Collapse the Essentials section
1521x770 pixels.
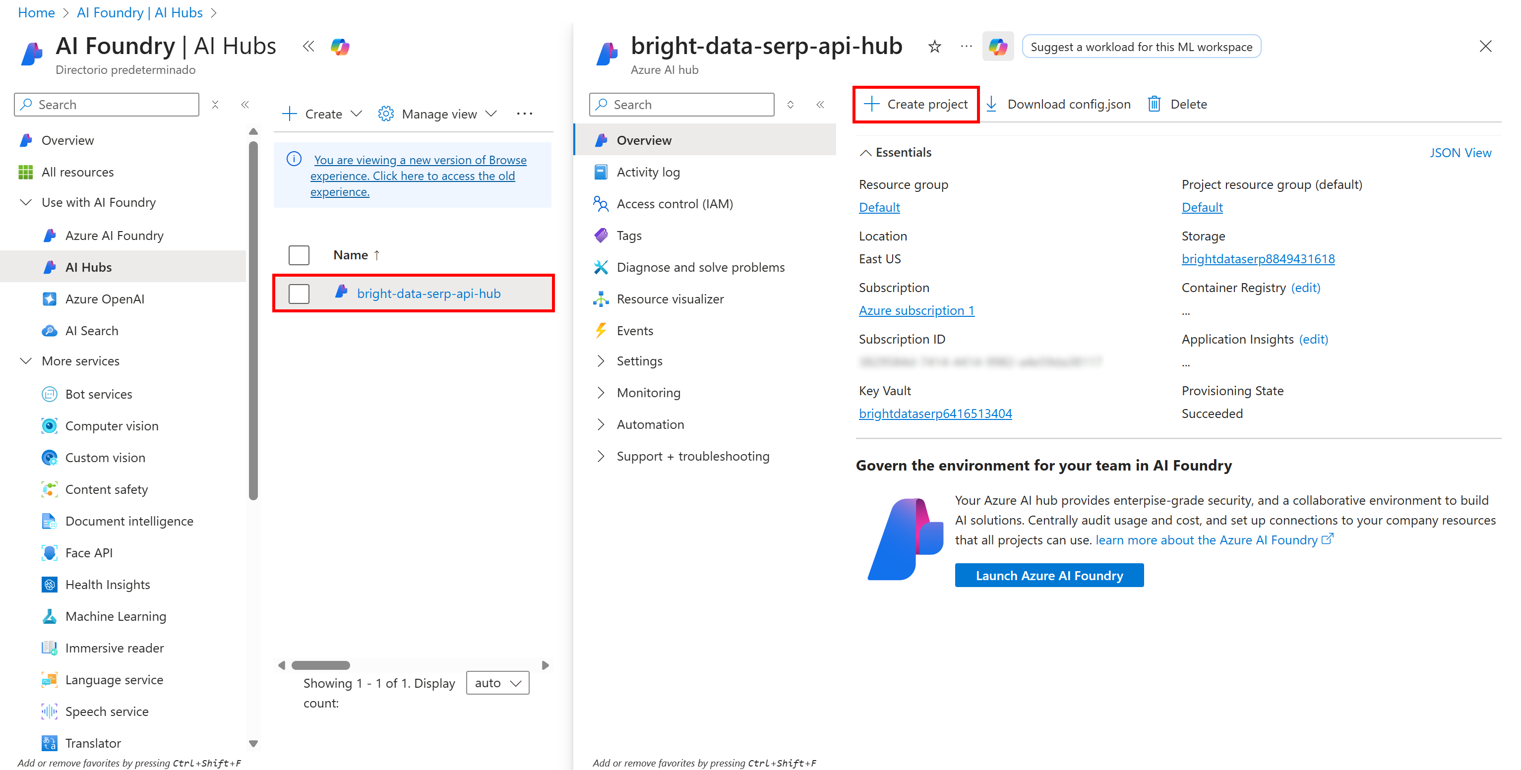pos(865,153)
